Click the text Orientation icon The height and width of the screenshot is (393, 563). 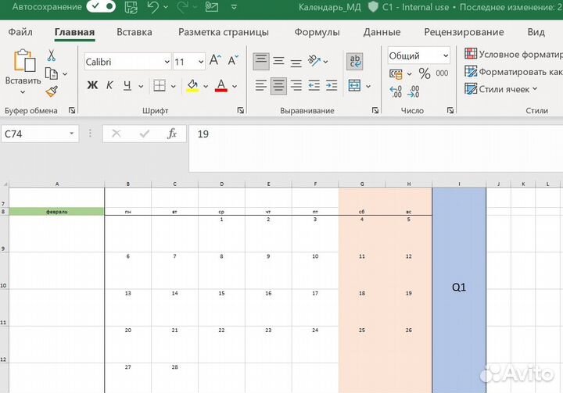[x=314, y=61]
